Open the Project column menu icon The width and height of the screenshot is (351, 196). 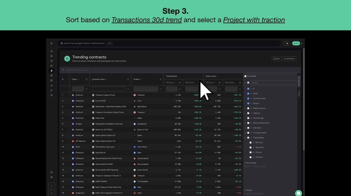point(161,79)
